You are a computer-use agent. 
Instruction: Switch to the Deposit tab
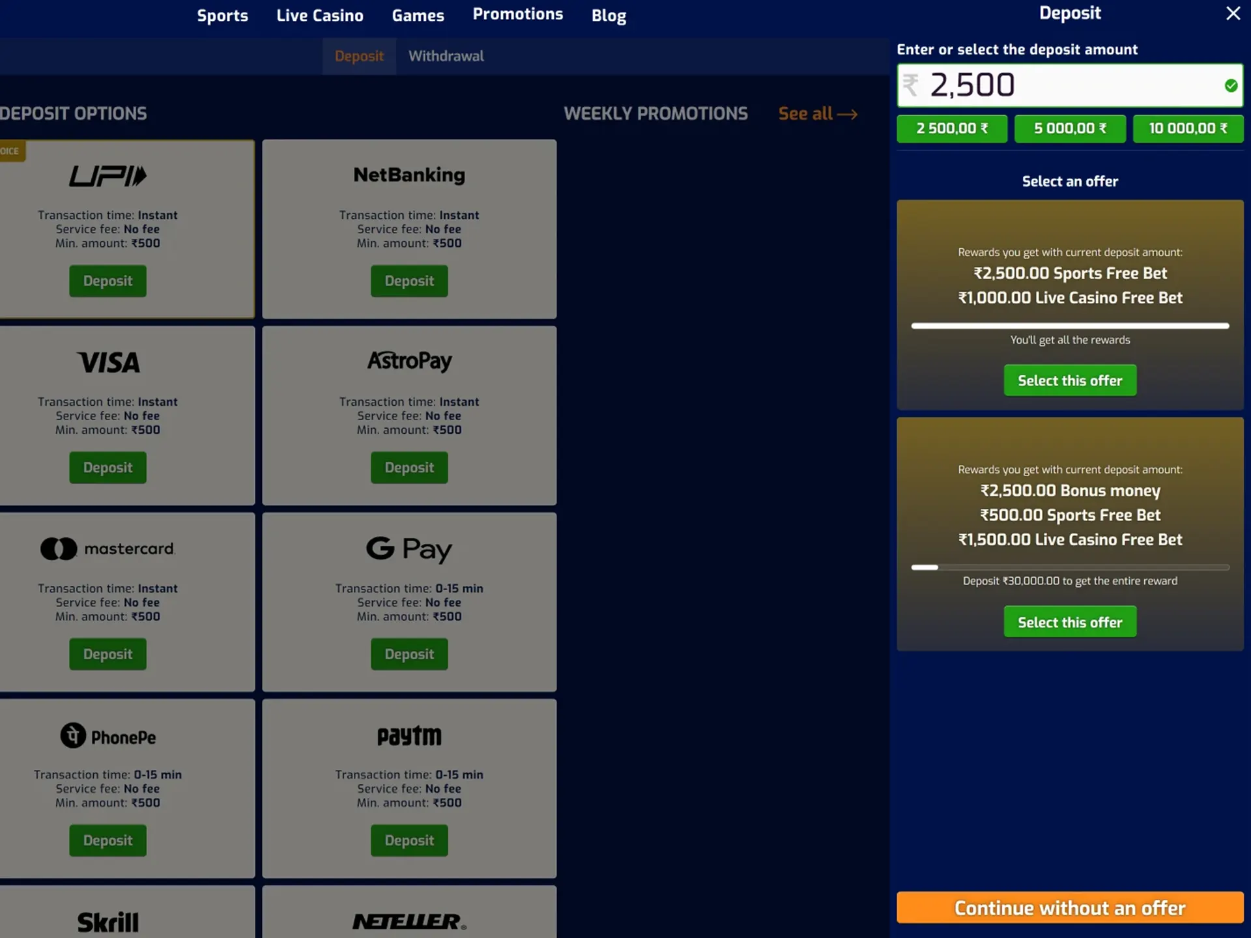click(x=358, y=56)
